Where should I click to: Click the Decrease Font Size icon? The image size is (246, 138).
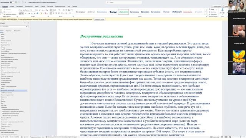(40, 10)
